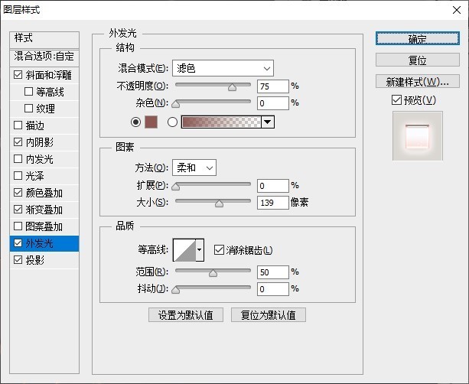Confirm with the 确定 button
Screen dimensions: 469x384
[x=418, y=38]
